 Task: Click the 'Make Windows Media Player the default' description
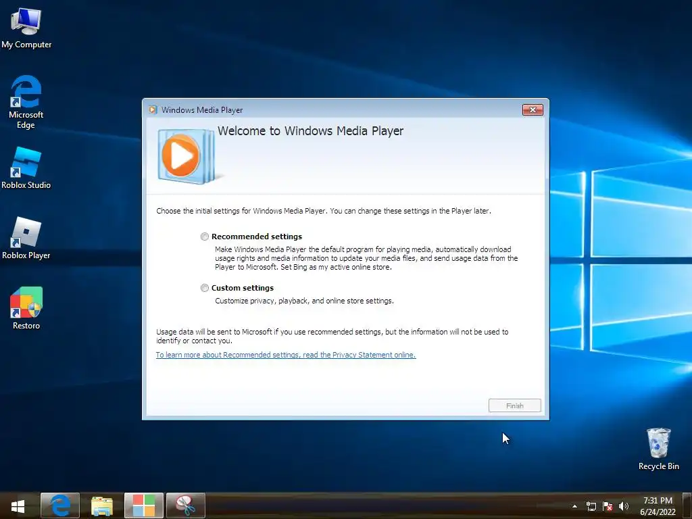click(x=366, y=258)
